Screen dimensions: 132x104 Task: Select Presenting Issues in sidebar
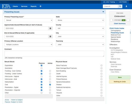tap(117, 33)
